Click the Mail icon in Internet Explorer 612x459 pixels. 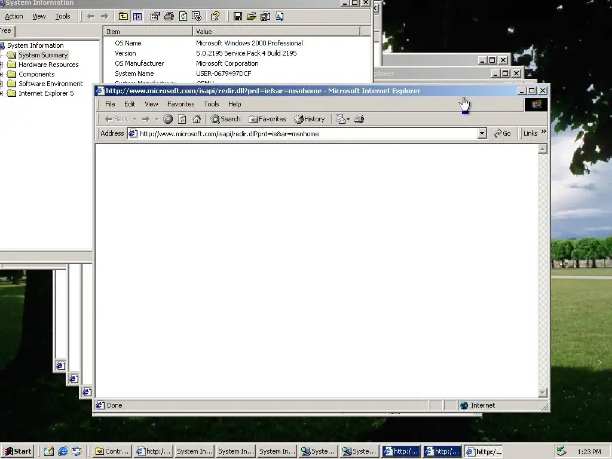[340, 119]
